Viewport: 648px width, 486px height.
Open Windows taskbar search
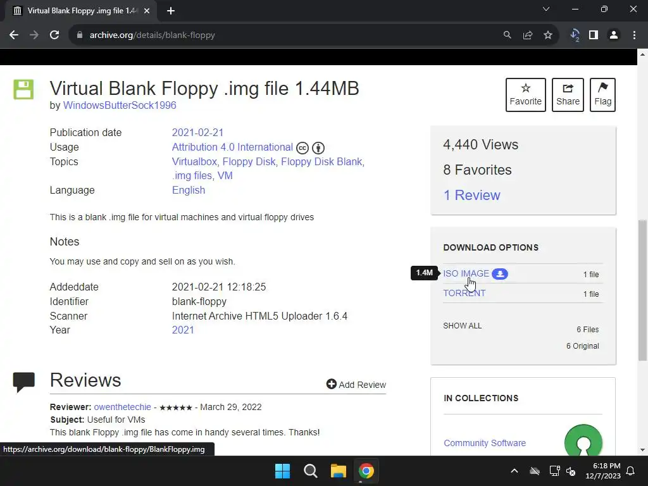310,471
